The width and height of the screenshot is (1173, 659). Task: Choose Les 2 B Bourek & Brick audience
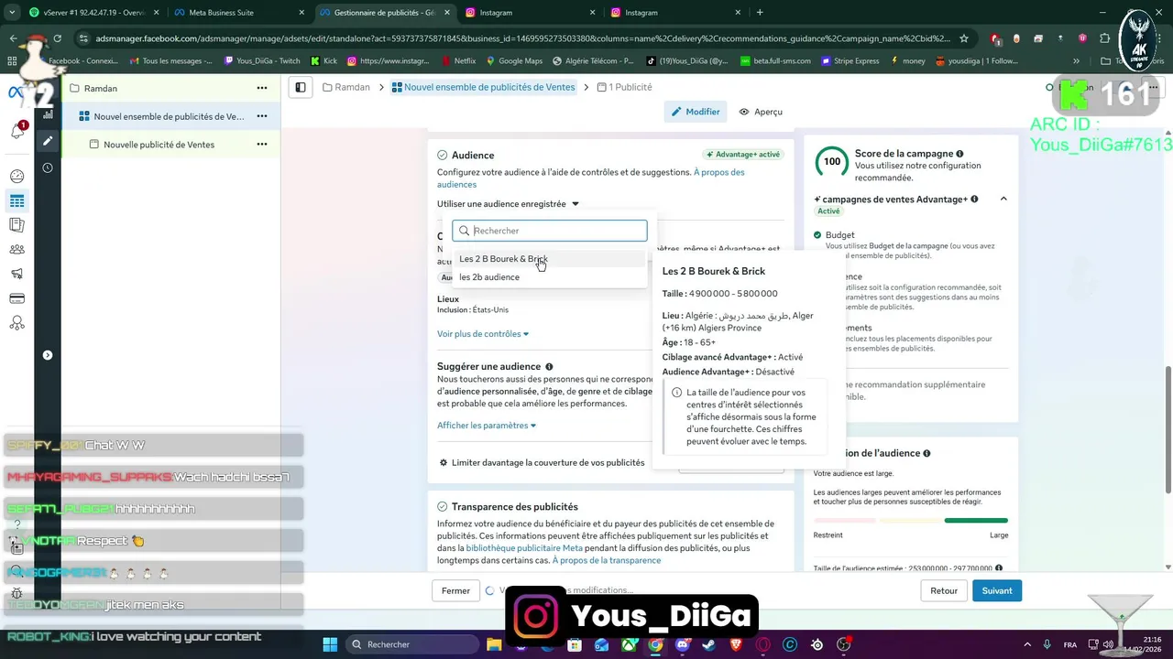click(x=549, y=259)
